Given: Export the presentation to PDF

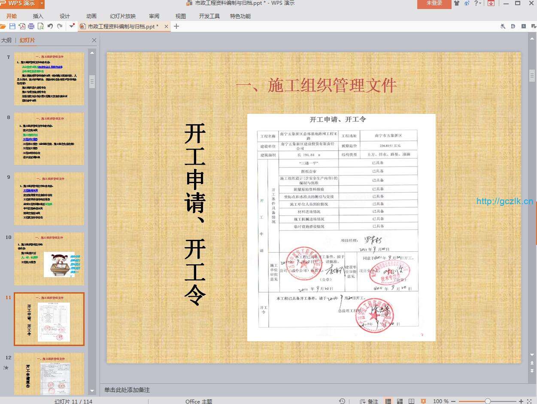Looking at the screenshot, I should point(22,26).
